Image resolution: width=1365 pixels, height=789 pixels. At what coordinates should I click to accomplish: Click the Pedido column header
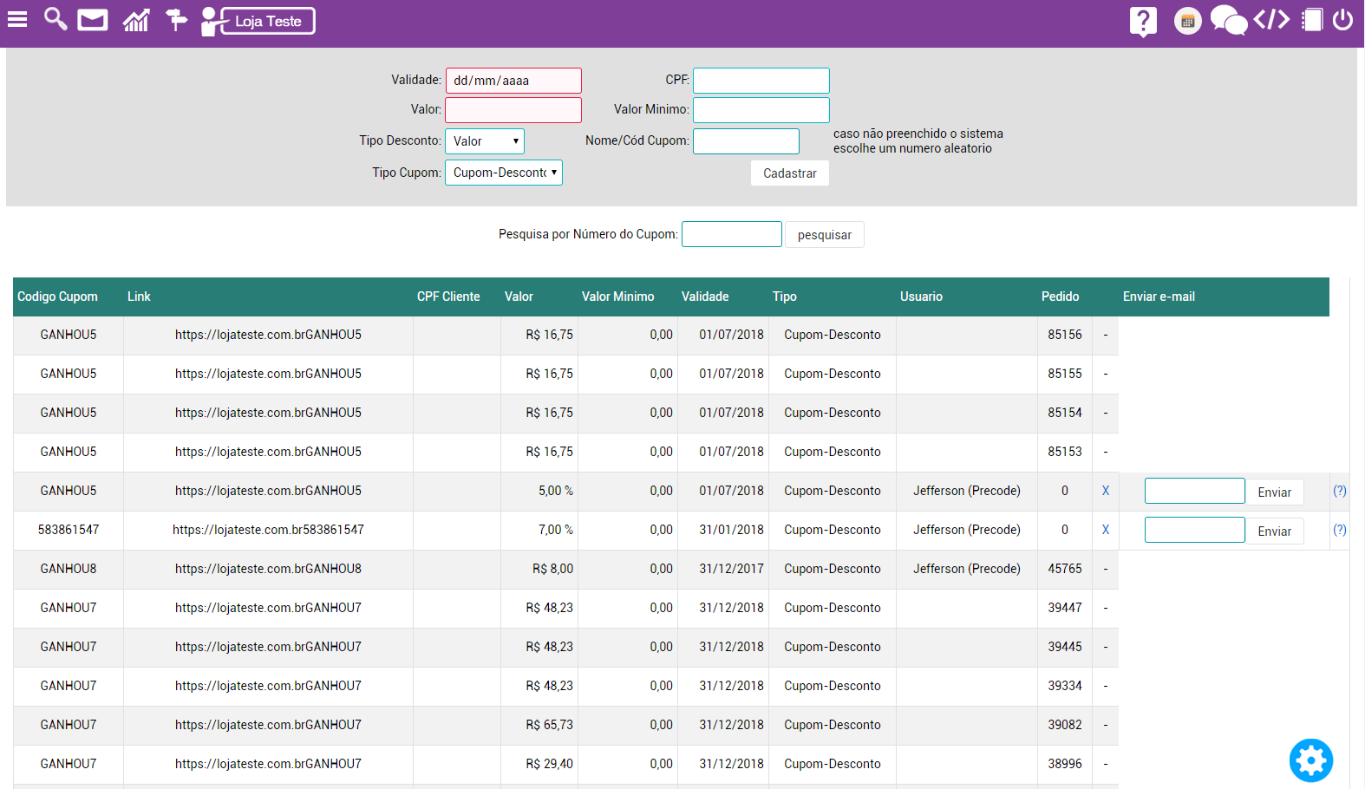click(1060, 297)
